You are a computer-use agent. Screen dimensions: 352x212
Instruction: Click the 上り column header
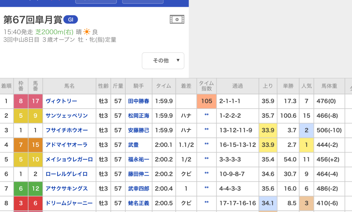point(268,86)
